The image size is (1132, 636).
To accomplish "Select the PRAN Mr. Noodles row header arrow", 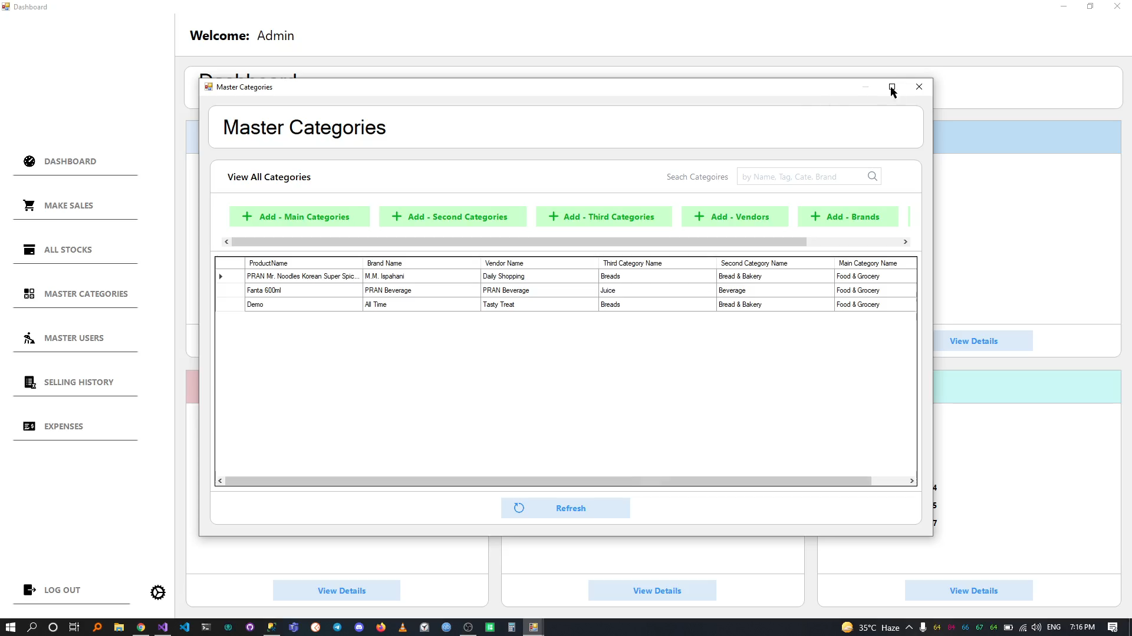I will [221, 276].
